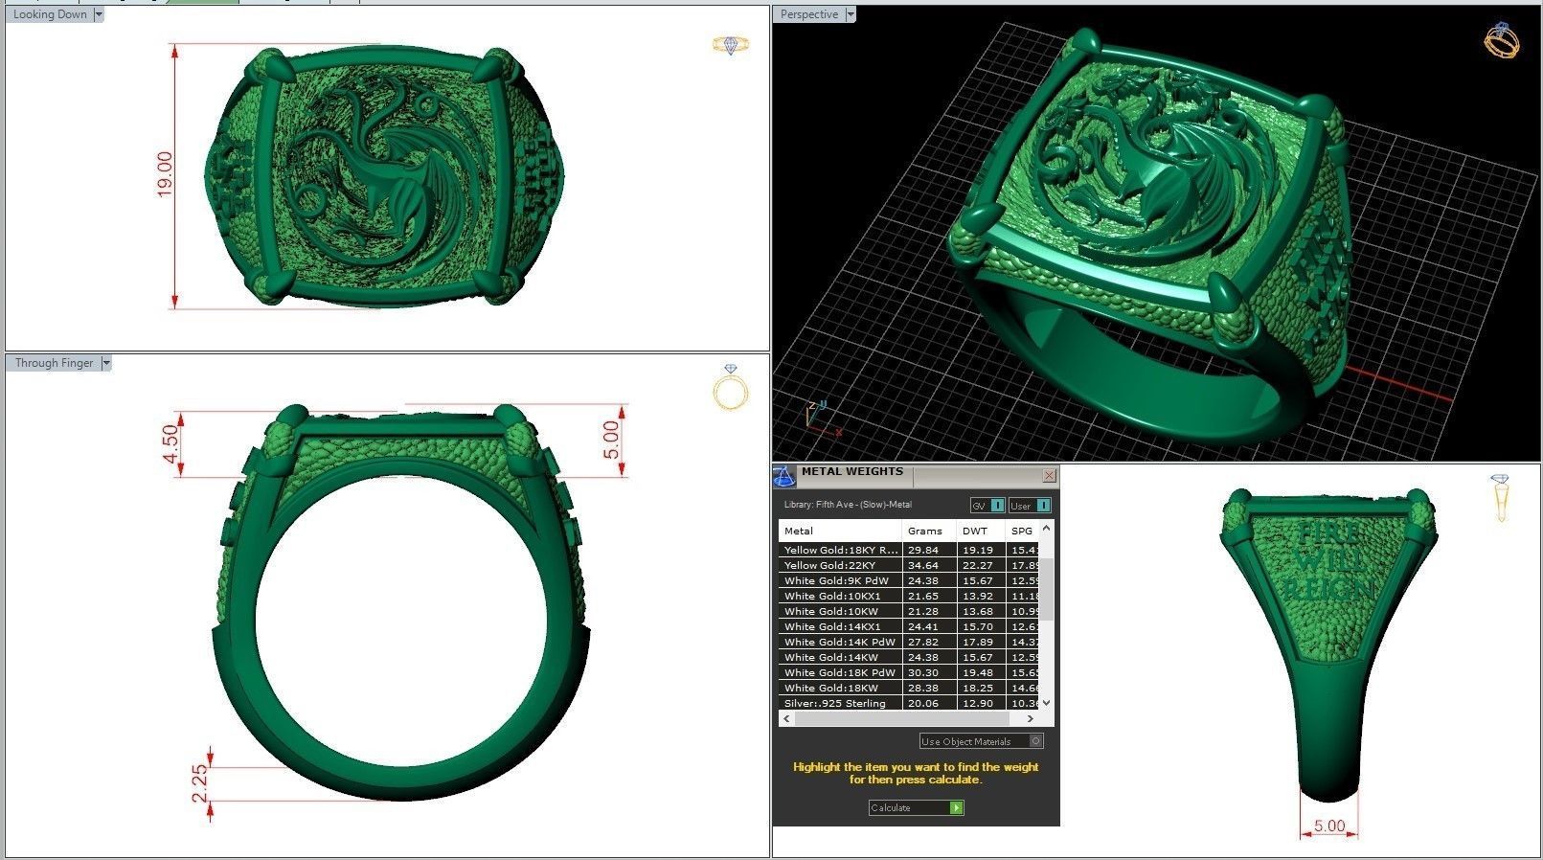Click the metal list scroll right arrow
Viewport: 1543px width, 860px height.
coord(1031,717)
